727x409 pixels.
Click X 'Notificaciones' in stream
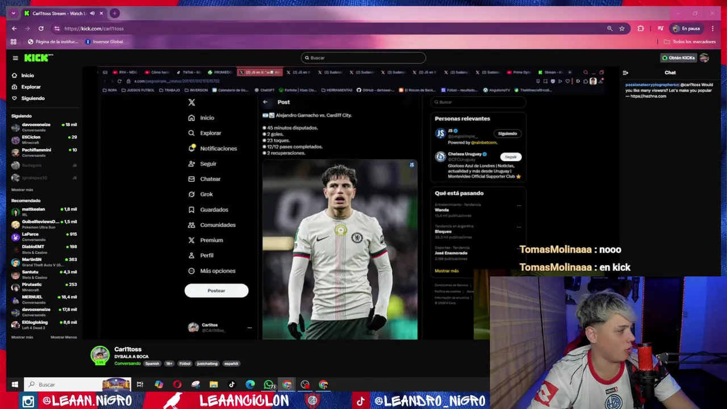pos(212,148)
